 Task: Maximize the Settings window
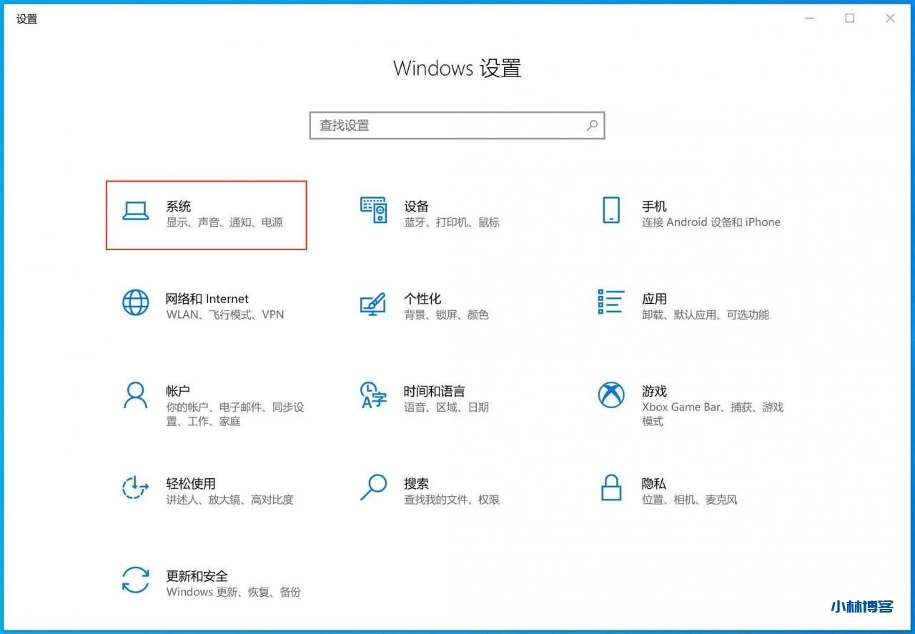click(x=850, y=19)
